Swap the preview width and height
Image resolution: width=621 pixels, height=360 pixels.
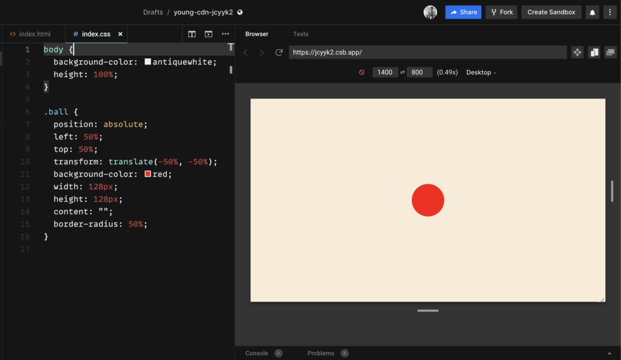pyautogui.click(x=403, y=72)
